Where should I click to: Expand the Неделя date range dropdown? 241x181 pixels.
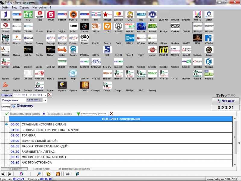[x=45, y=95]
